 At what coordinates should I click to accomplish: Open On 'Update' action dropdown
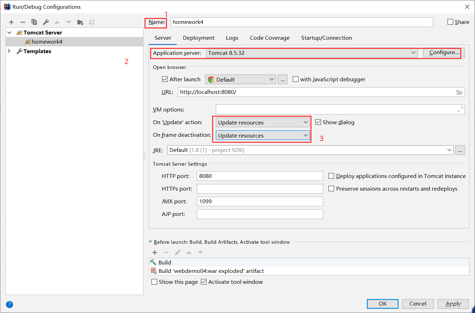click(x=263, y=123)
